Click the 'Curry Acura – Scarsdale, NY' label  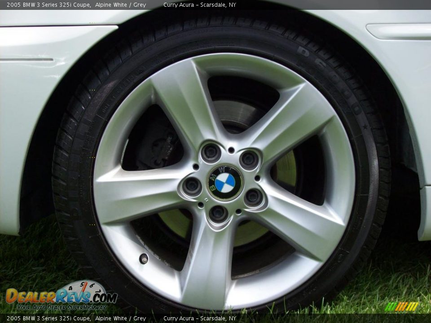[x=201, y=4]
